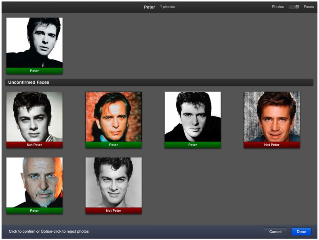Click the bald bearded man's photo
Screen dimensions: 319x240
[x=34, y=182]
